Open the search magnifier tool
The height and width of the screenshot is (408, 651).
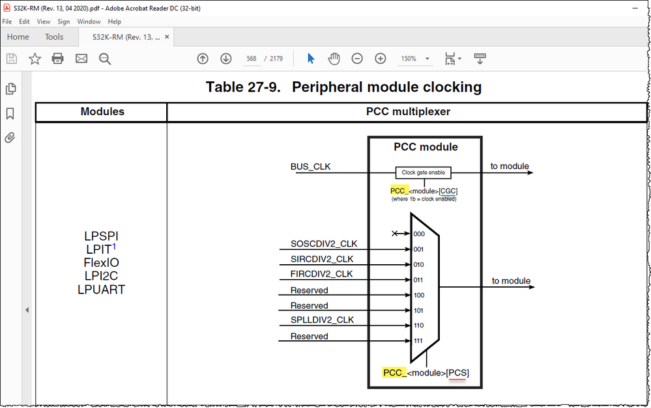click(x=104, y=59)
